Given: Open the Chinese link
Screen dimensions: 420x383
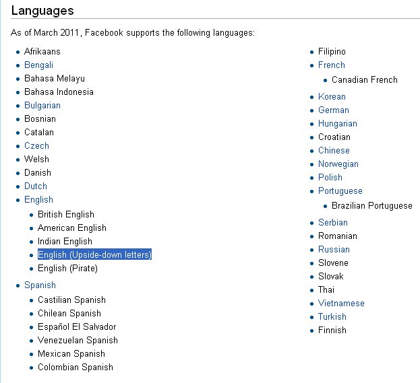Looking at the screenshot, I should coord(334,151).
